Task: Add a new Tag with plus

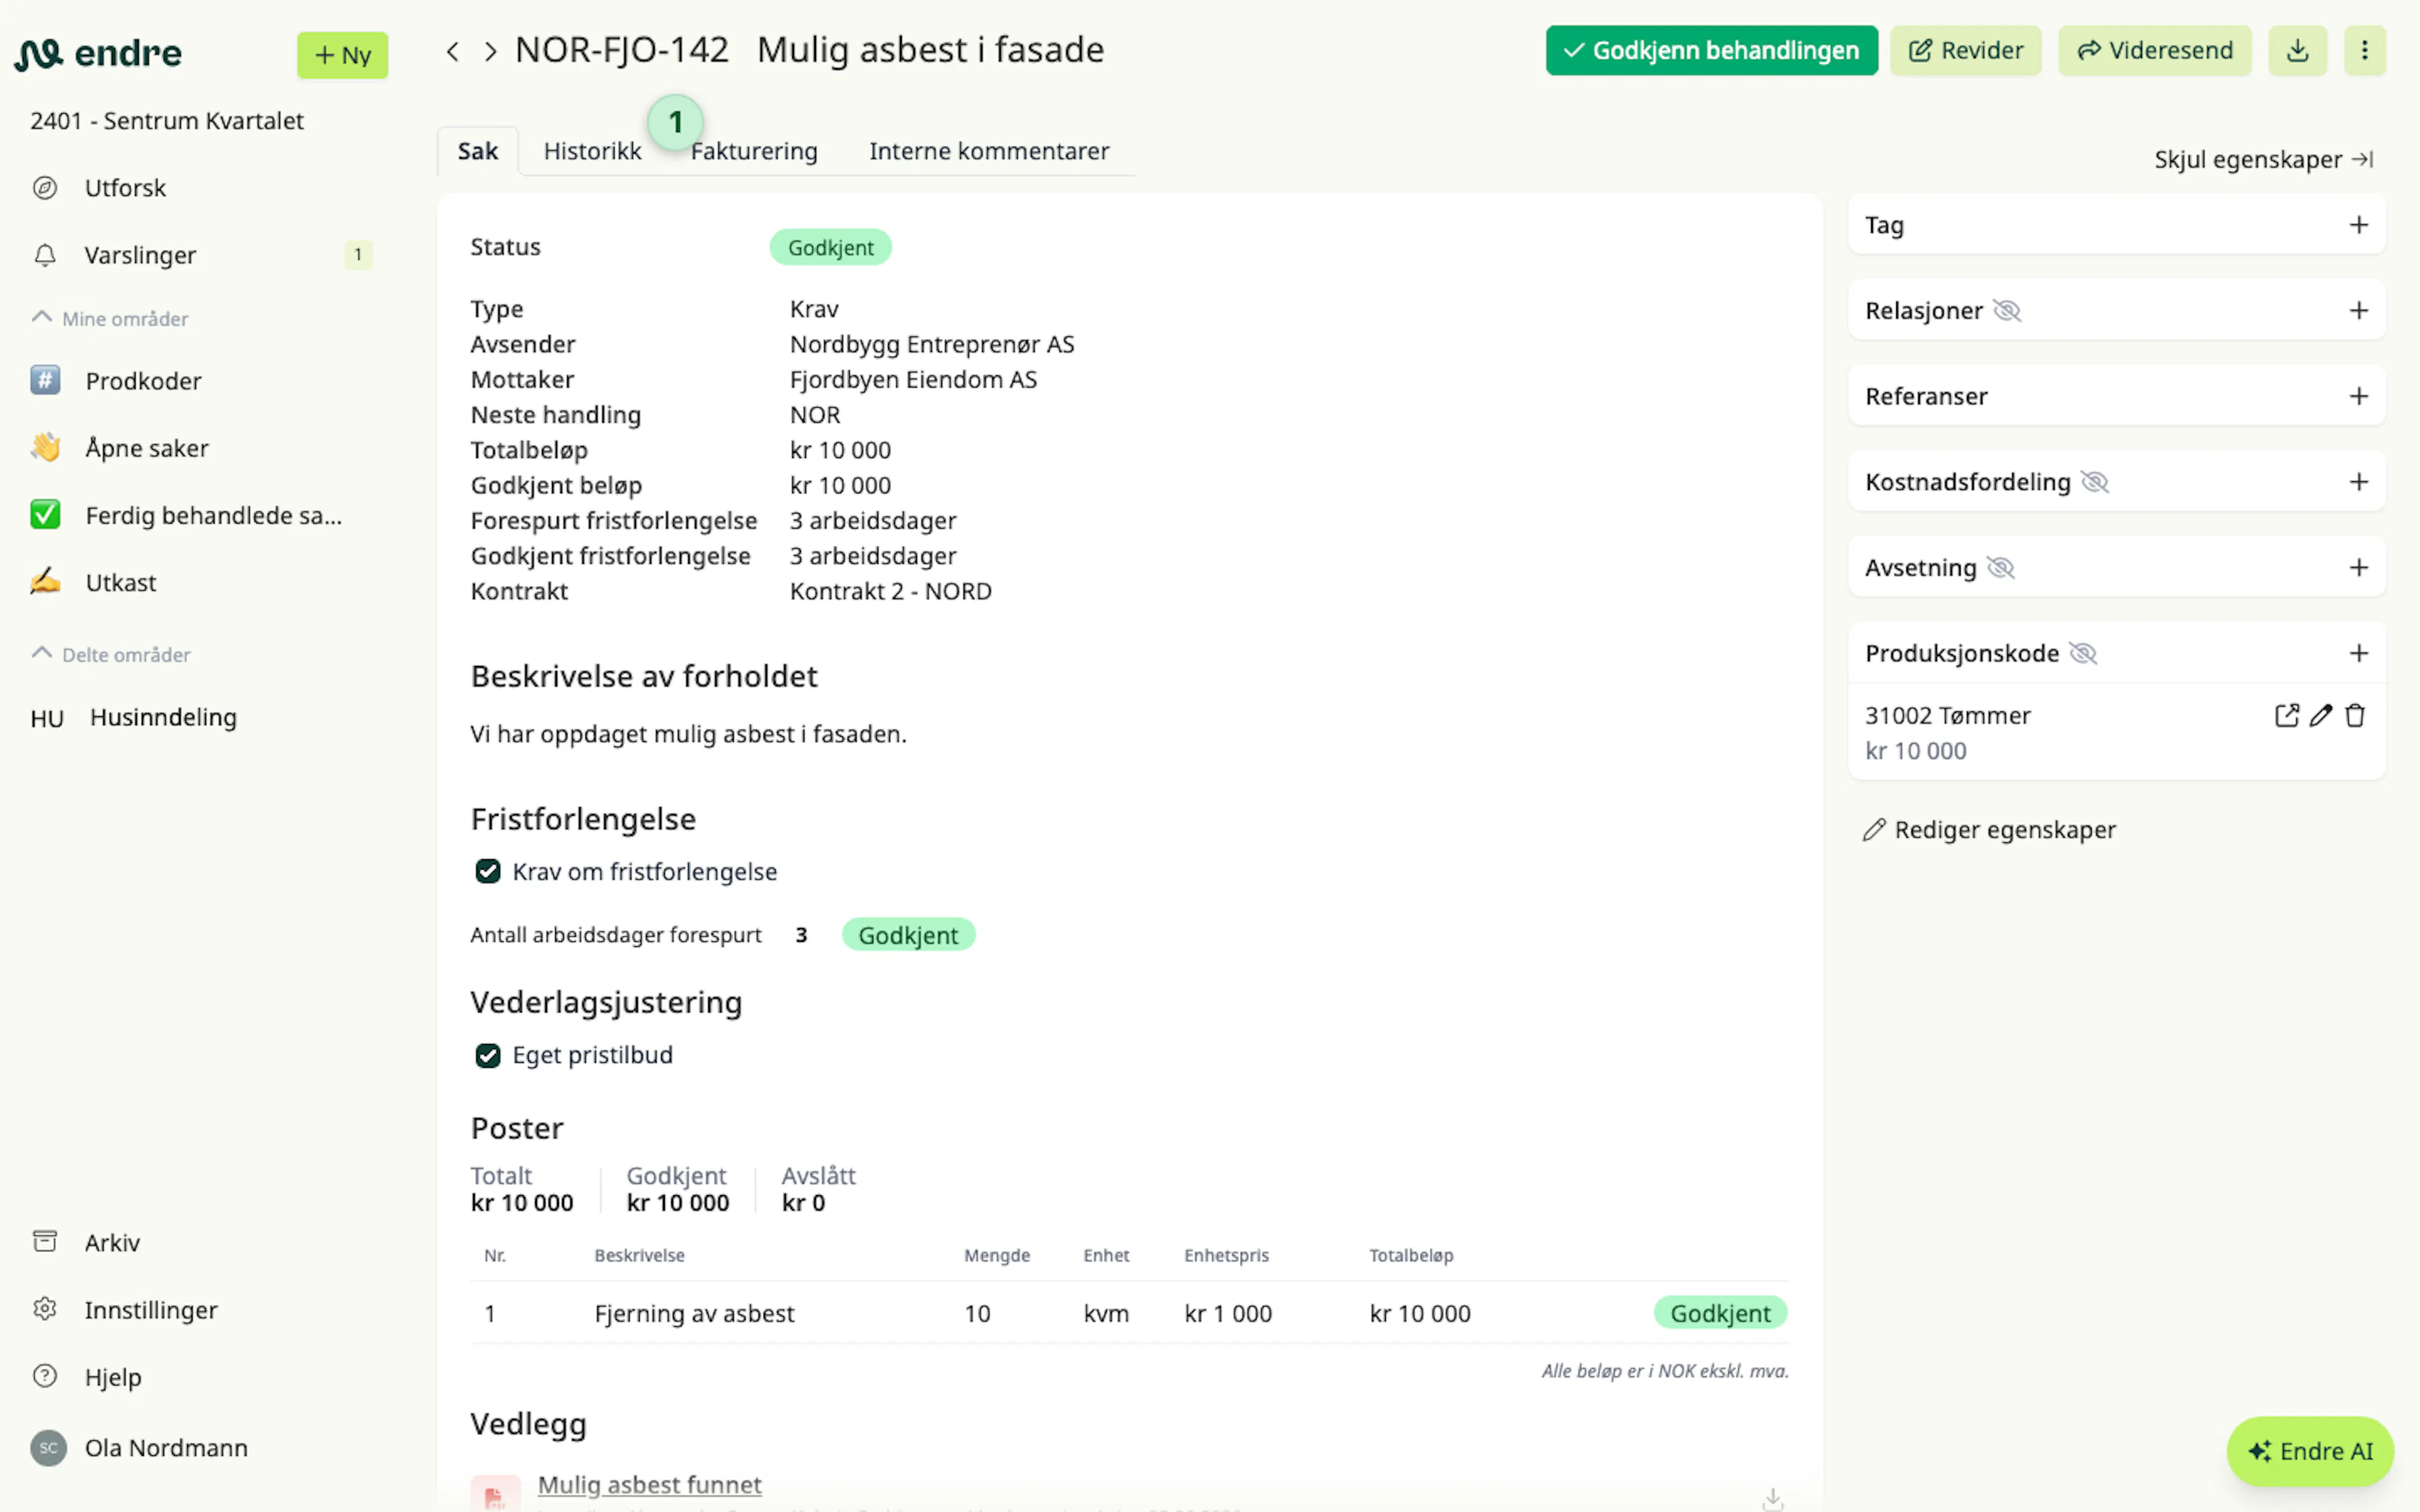Action: click(x=2359, y=225)
